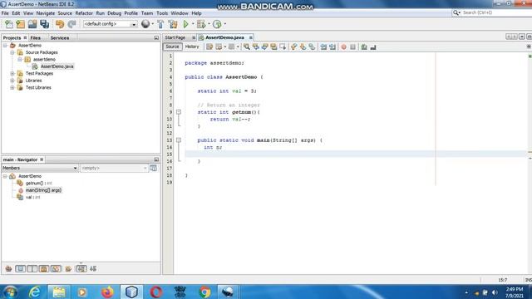Click the Windows Start button
Screen dimensions: 532x299
[x=11, y=292]
